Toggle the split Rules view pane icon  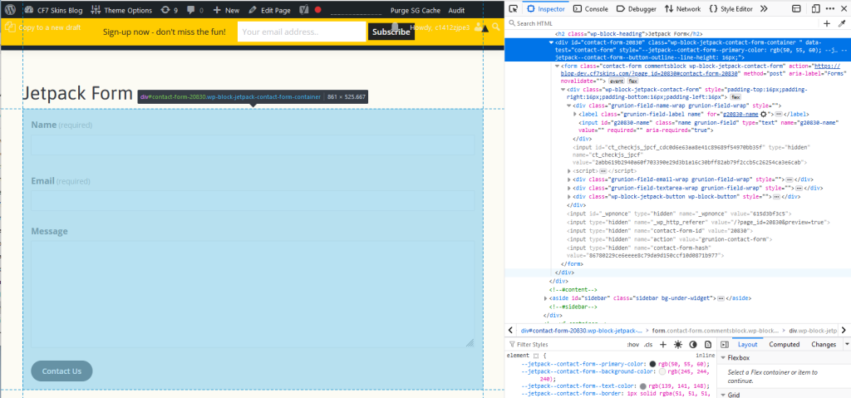[x=724, y=344]
